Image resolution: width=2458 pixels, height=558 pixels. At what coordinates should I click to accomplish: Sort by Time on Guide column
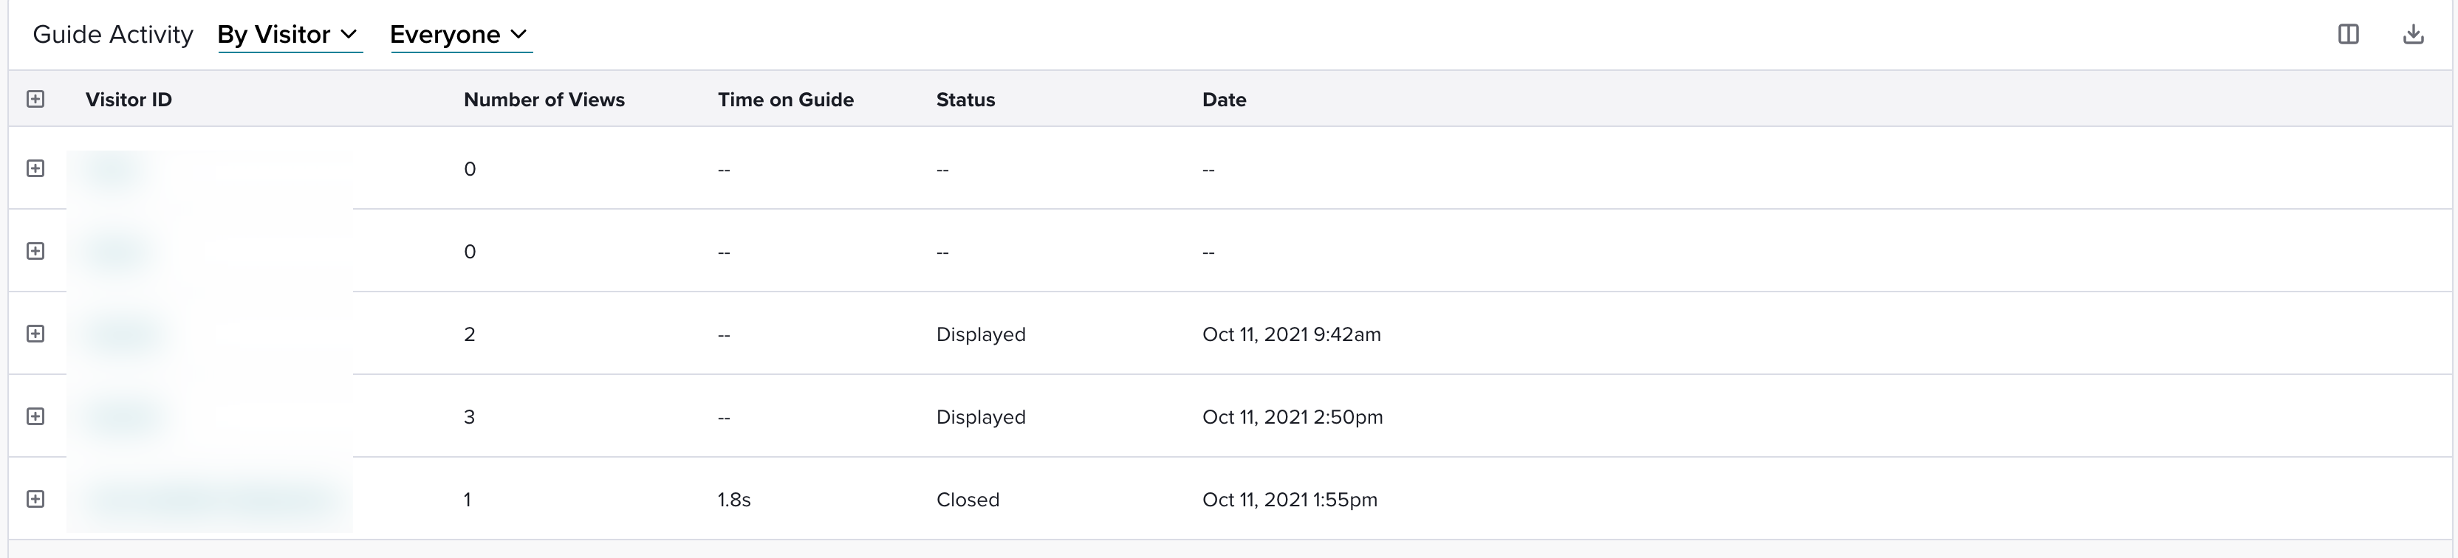coord(785,99)
